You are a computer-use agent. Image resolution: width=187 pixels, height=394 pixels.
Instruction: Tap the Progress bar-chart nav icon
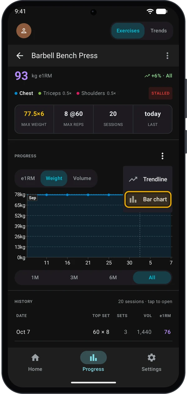[93, 357]
